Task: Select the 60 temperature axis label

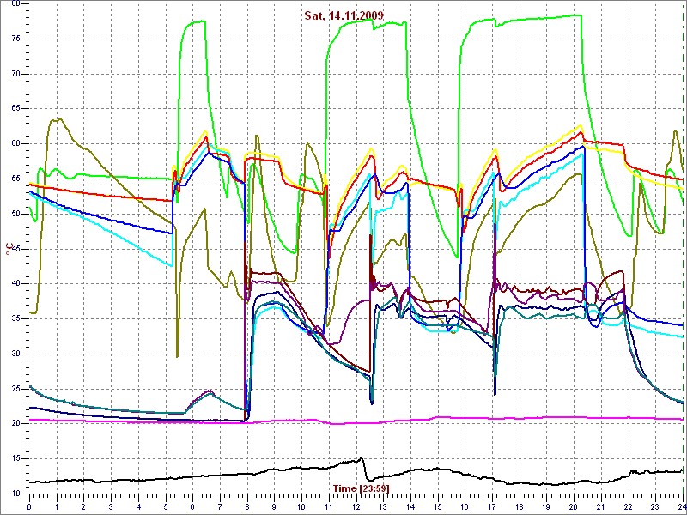Action: [15, 144]
